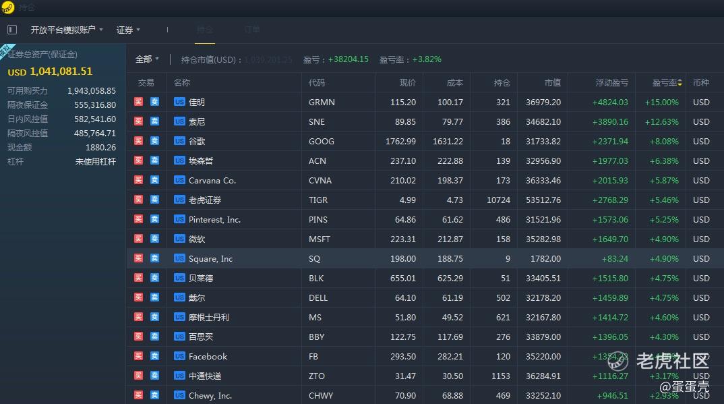Image resolution: width=724 pixels, height=404 pixels.
Task: Click the sell icon for CVNA row
Action: (x=154, y=179)
